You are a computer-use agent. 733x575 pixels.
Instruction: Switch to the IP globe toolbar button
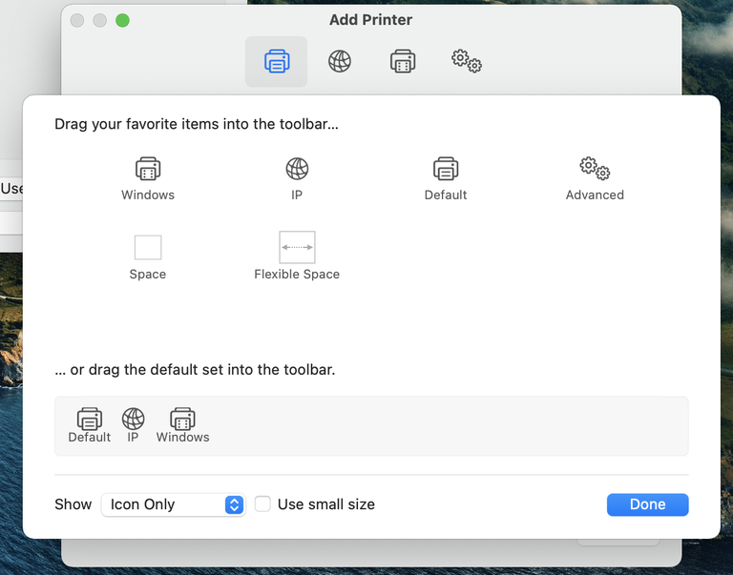pos(340,62)
